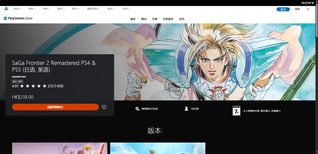Open the 支持 dropdown menu
This screenshot has width=318, height=154.
tap(126, 9)
